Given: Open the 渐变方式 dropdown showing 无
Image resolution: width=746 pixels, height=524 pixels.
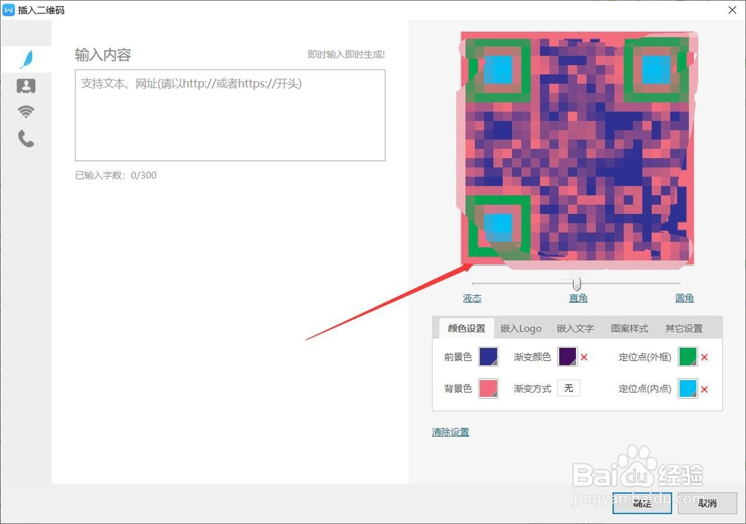Looking at the screenshot, I should pyautogui.click(x=569, y=388).
